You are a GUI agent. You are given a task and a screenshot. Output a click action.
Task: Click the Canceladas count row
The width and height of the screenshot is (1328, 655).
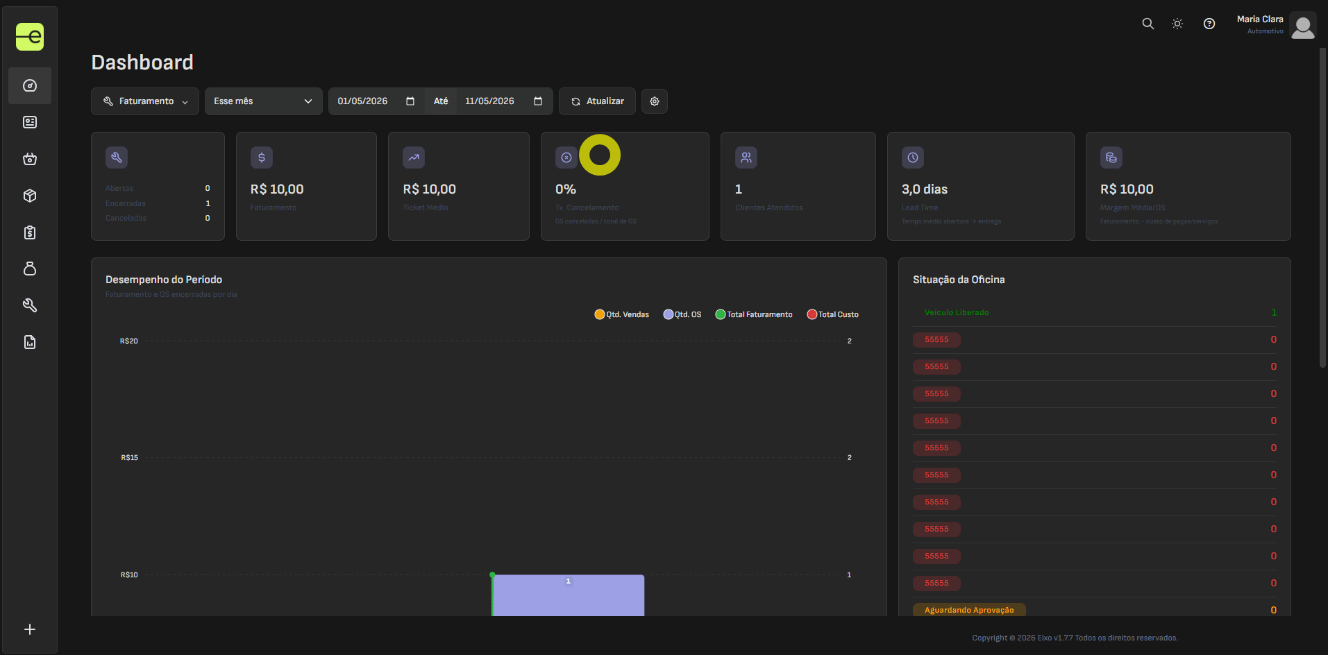coord(158,218)
